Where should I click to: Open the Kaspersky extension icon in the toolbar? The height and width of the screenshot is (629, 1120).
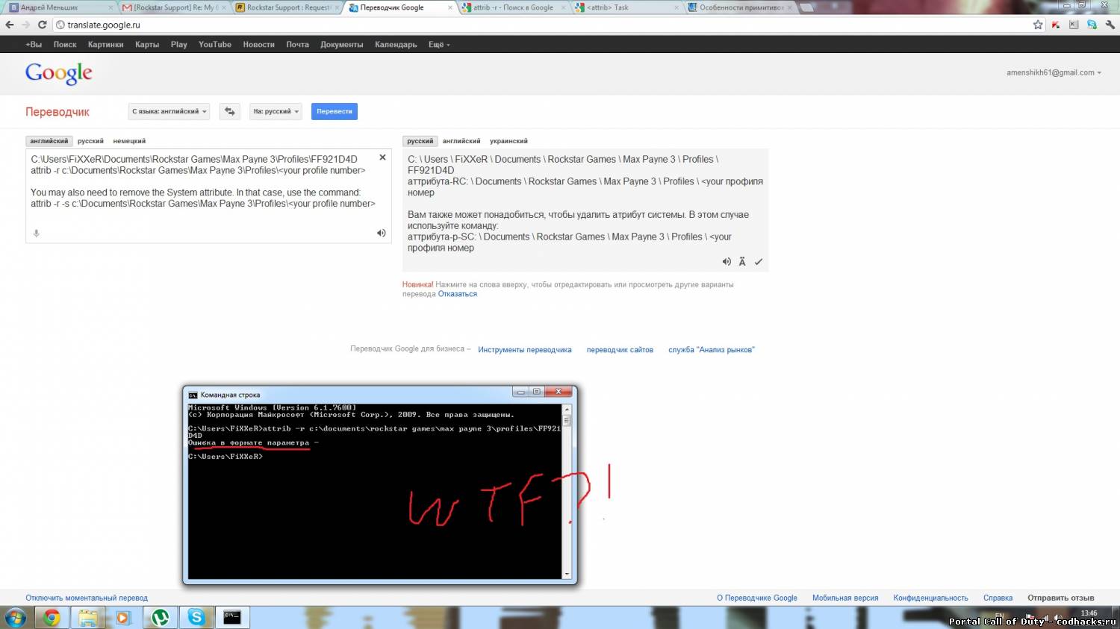[x=1056, y=25]
